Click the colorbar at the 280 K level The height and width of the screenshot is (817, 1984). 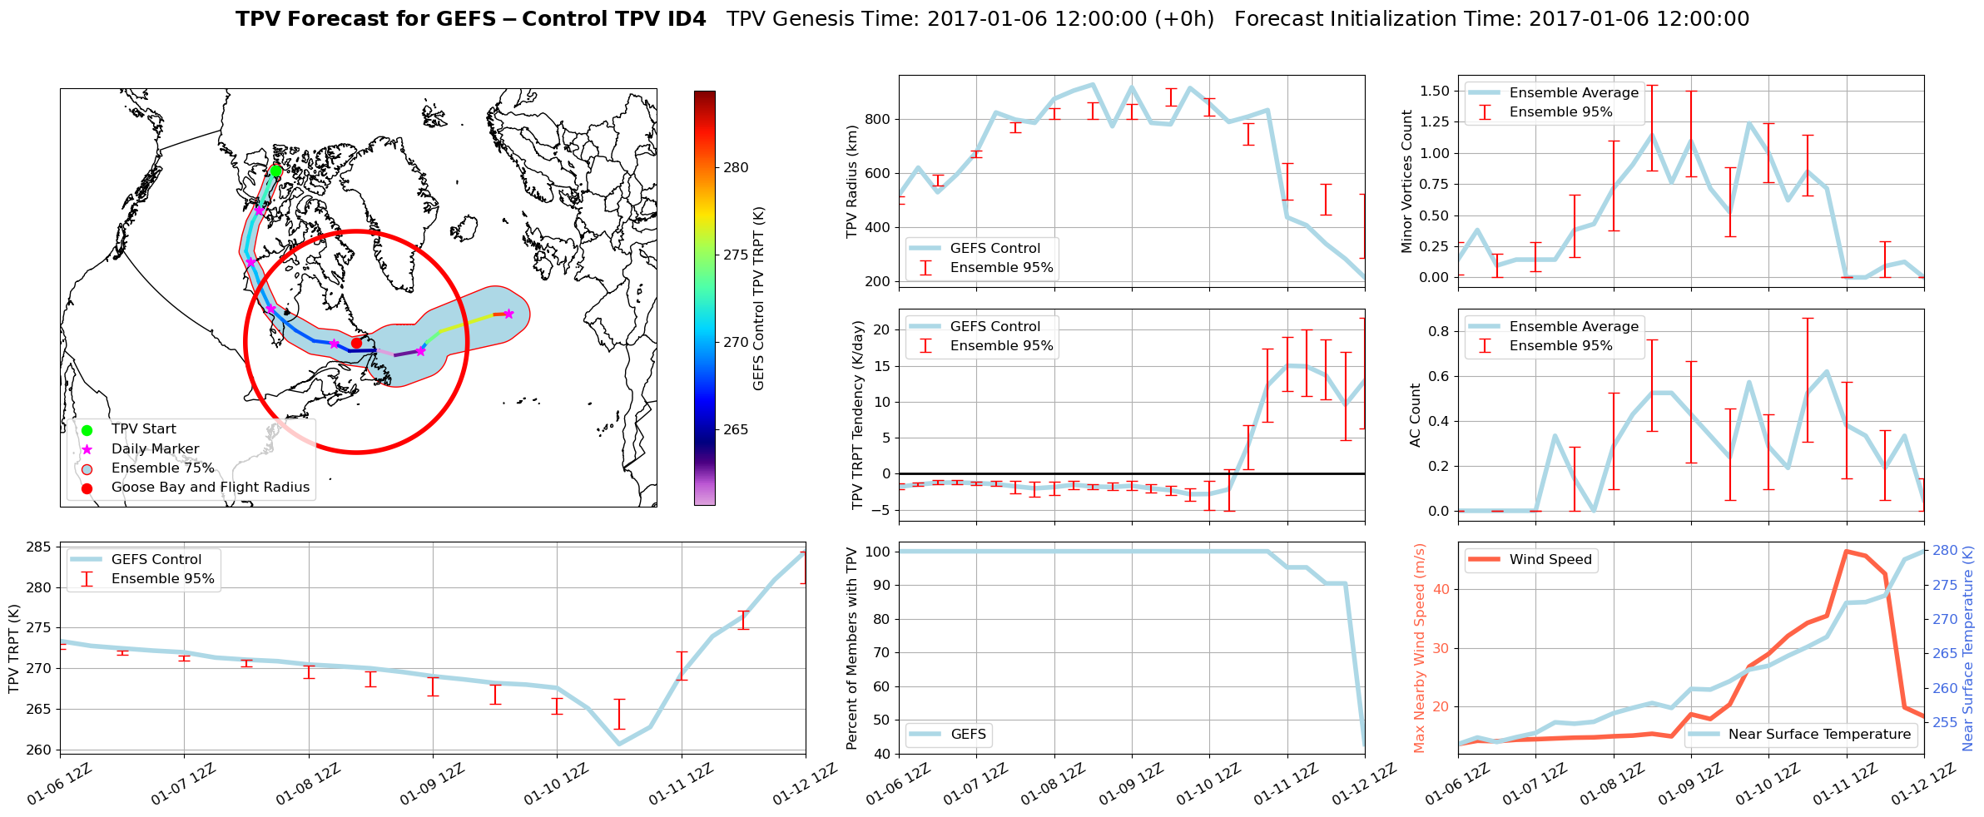pos(704,167)
